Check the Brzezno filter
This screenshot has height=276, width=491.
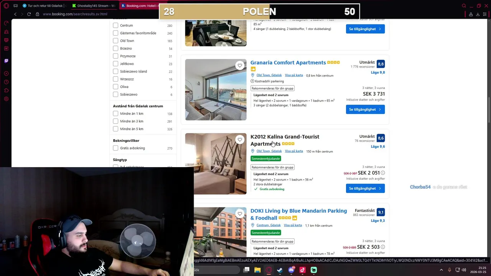(x=115, y=48)
